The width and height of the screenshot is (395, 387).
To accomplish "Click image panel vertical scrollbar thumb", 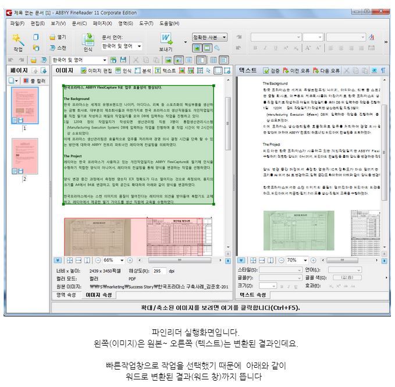I will [x=227, y=123].
